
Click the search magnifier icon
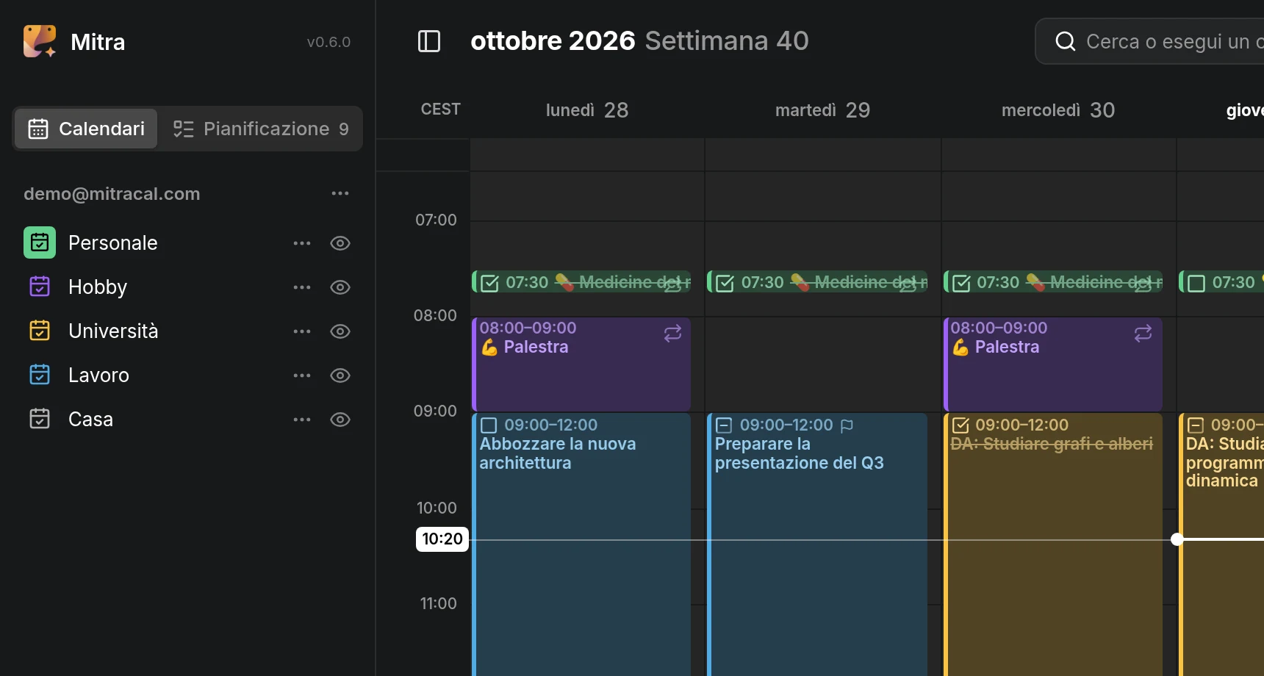point(1066,41)
